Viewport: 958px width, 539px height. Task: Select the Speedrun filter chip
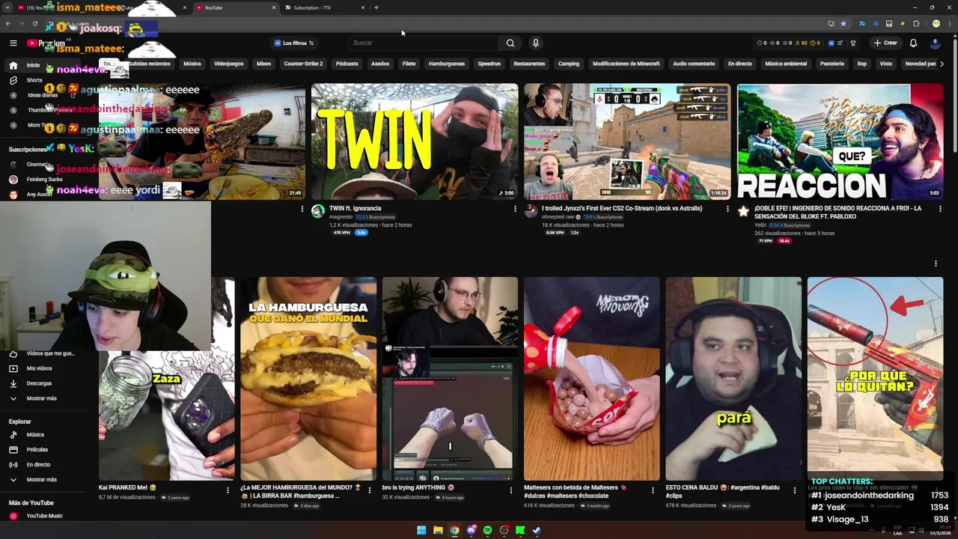[x=489, y=64]
